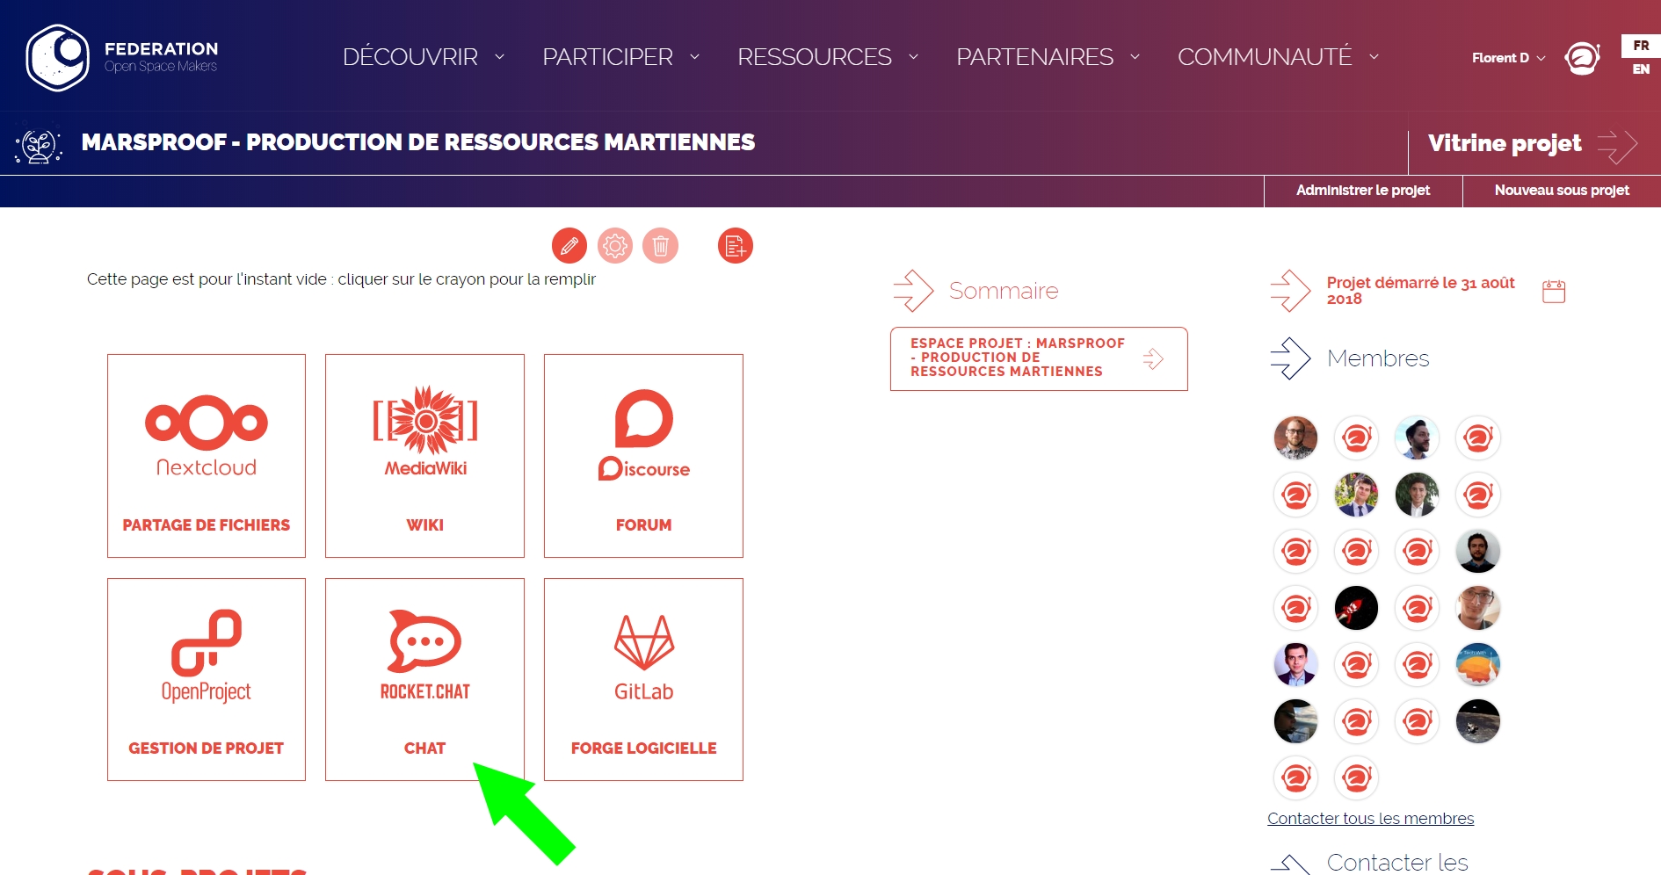Open the Communauté menu
The image size is (1661, 875).
pyautogui.click(x=1277, y=57)
